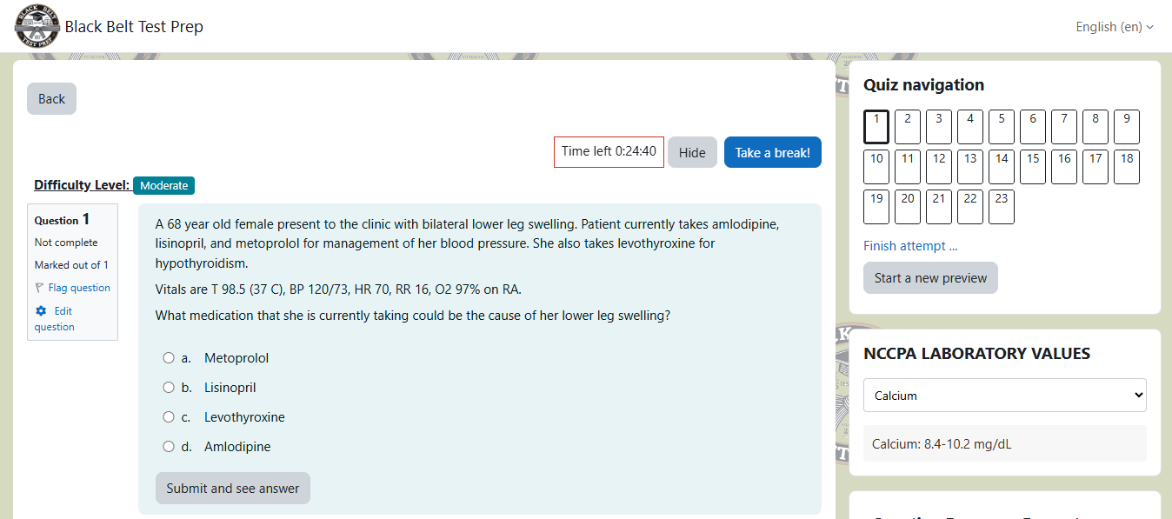
Task: Choose answer c. Levothyroxine
Action: pyautogui.click(x=169, y=417)
